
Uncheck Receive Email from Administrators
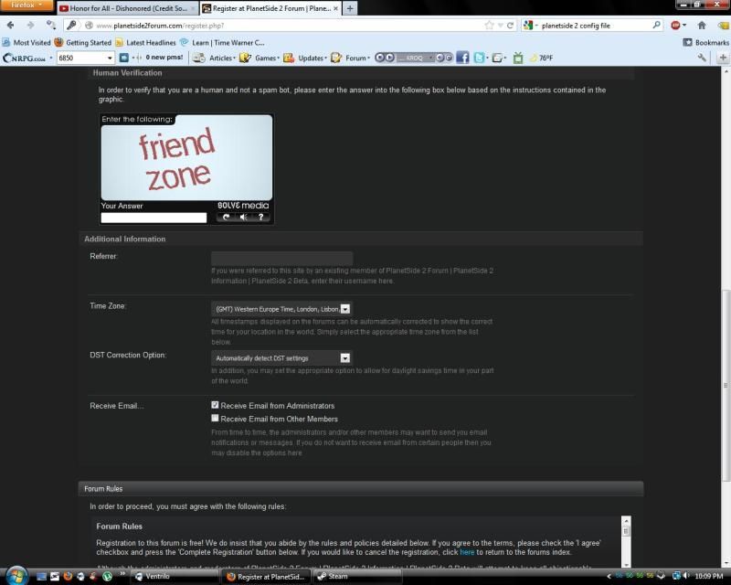(x=216, y=405)
